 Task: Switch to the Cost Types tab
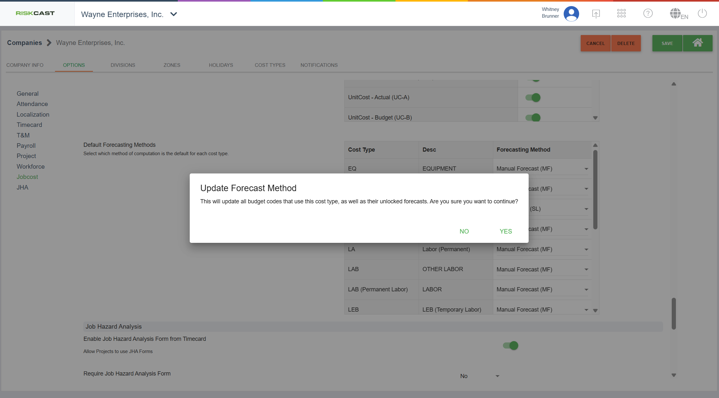[270, 65]
